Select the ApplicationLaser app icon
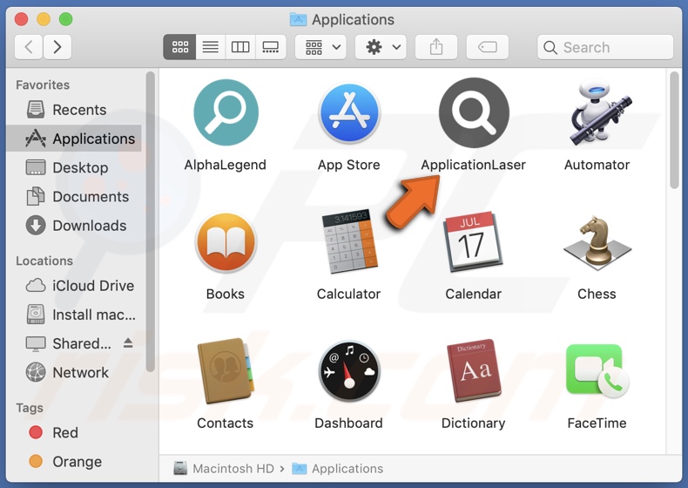Screen dimensions: 688x488 pos(474,113)
